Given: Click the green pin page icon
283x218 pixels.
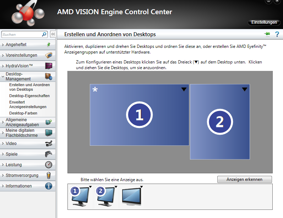Looking at the screenshot, I should point(267,34).
